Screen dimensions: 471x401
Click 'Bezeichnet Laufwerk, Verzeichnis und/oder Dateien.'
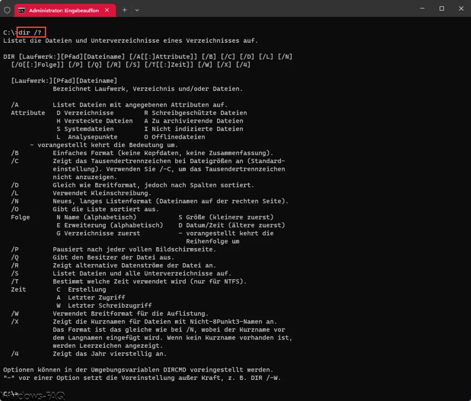pos(148,89)
